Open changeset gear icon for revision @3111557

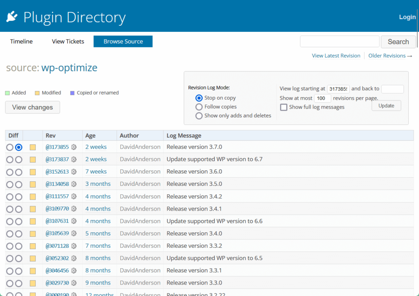coord(74,196)
